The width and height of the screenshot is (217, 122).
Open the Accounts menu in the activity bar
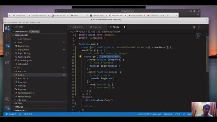click(x=7, y=99)
